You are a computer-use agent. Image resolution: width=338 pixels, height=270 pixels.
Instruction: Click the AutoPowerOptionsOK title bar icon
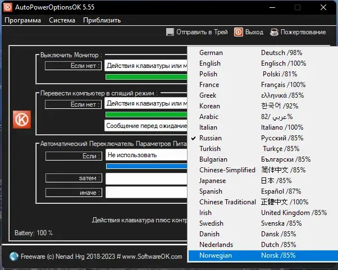8,7
